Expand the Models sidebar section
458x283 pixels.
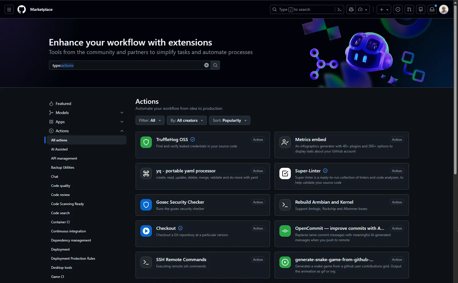pos(122,112)
